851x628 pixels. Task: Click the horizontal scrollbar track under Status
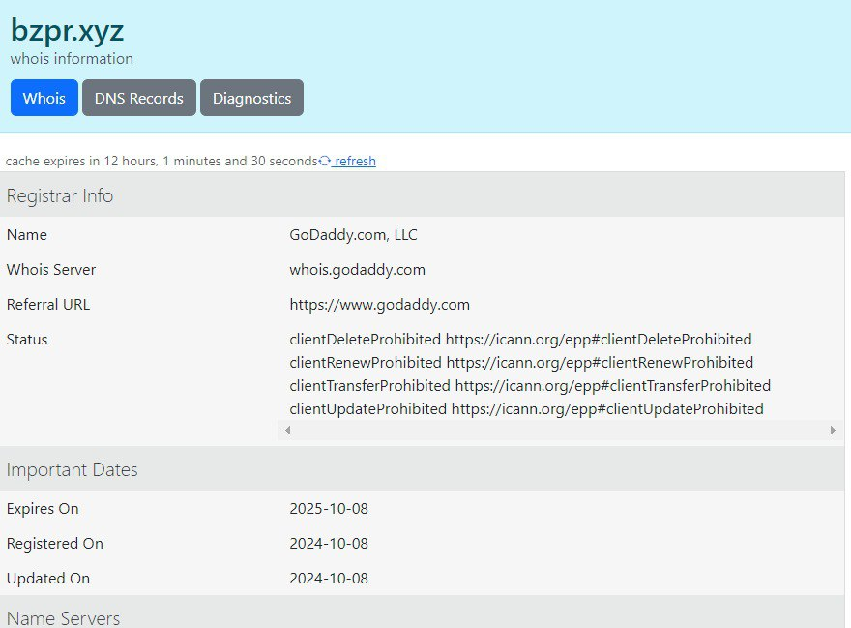point(560,431)
